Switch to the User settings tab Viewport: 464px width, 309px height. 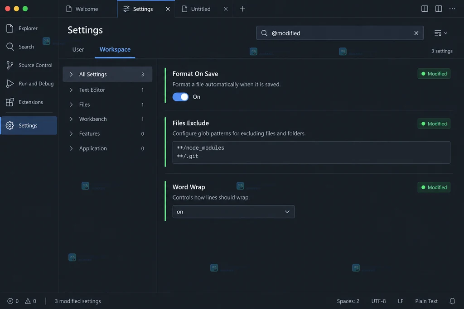(78, 49)
